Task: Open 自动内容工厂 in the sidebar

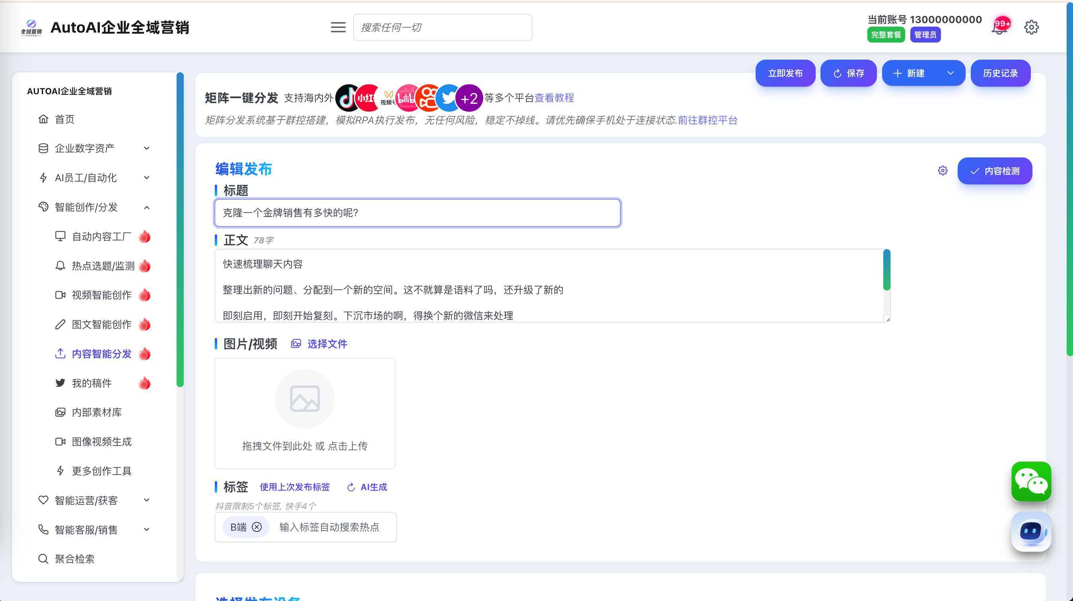Action: [x=102, y=237]
